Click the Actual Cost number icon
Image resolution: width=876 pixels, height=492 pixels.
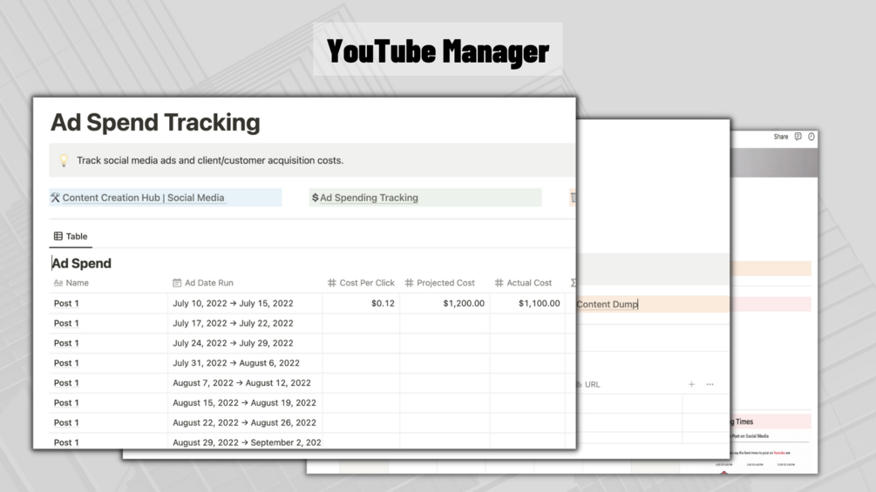tap(499, 283)
